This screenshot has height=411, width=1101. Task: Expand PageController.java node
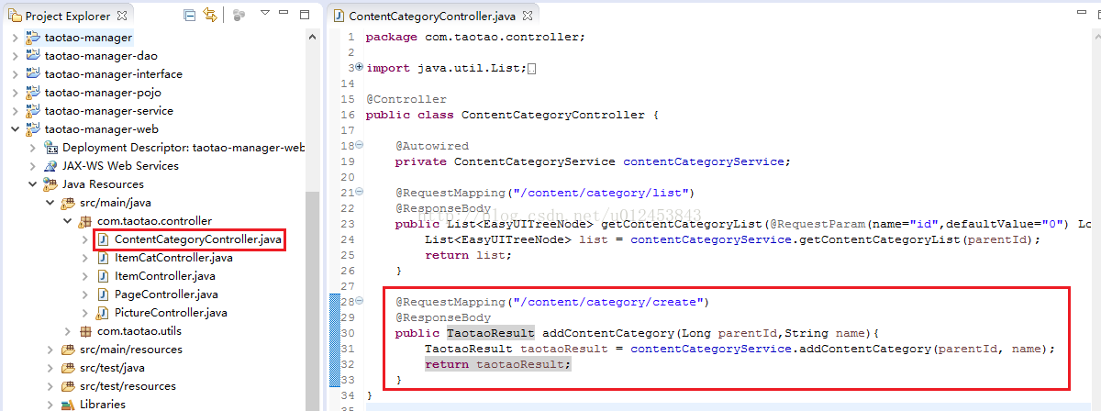tap(85, 294)
